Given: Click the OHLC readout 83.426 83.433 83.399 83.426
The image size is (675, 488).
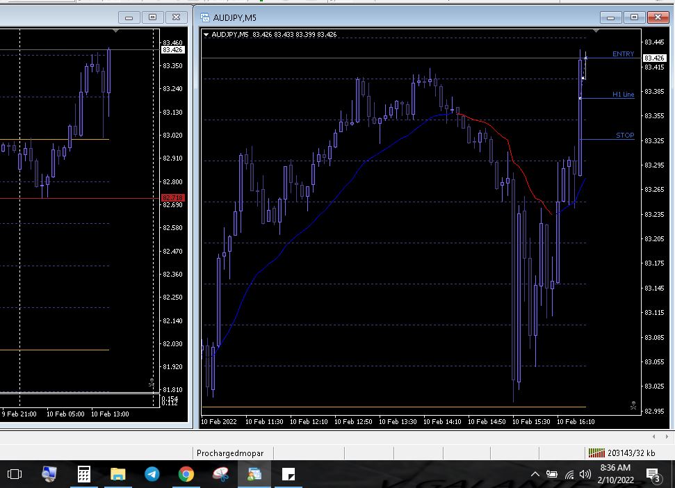Looking at the screenshot, I should pyautogui.click(x=295, y=35).
